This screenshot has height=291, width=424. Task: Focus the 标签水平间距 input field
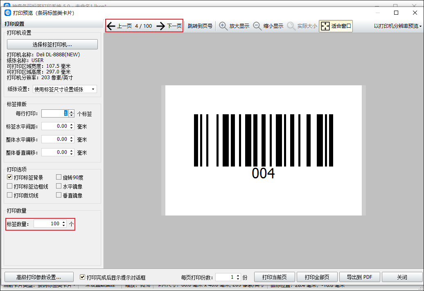point(55,126)
